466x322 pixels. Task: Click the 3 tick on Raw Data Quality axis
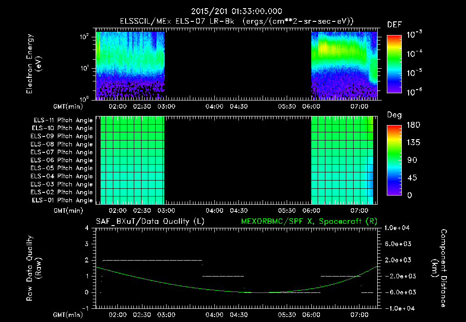pos(87,244)
